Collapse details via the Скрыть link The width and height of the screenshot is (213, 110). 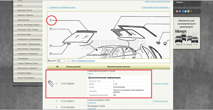tap(90, 74)
